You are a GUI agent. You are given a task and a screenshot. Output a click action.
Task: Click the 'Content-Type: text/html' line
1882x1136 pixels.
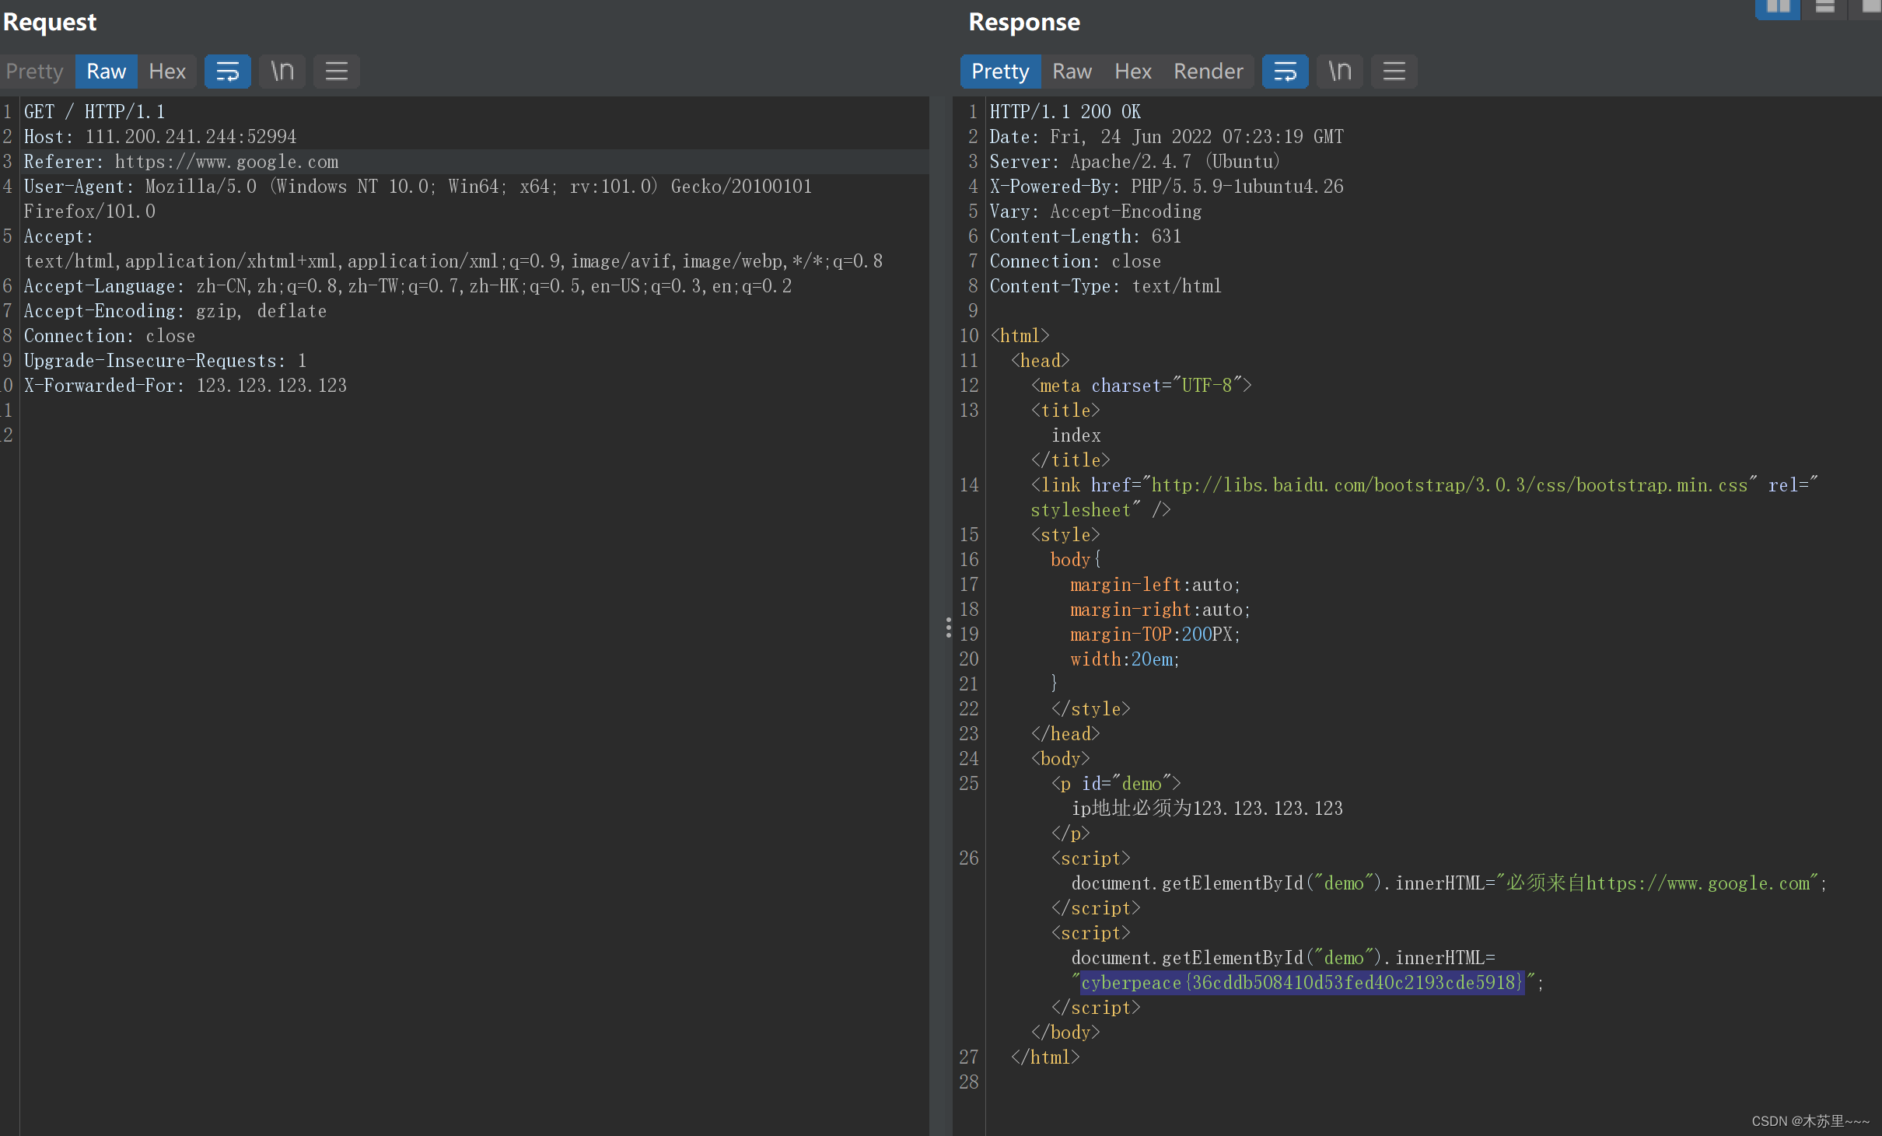tap(1105, 286)
